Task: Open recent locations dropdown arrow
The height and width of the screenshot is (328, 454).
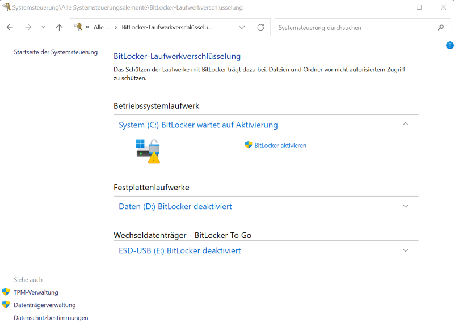Action: (x=43, y=27)
